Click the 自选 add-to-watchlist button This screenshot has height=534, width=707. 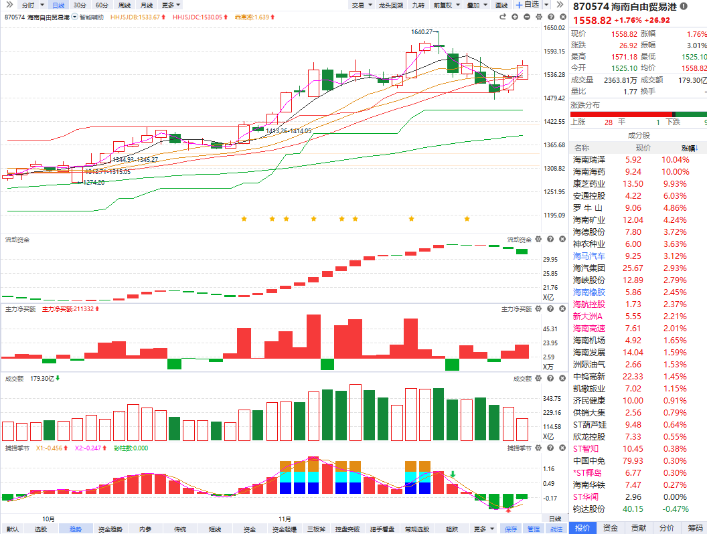[528, 5]
